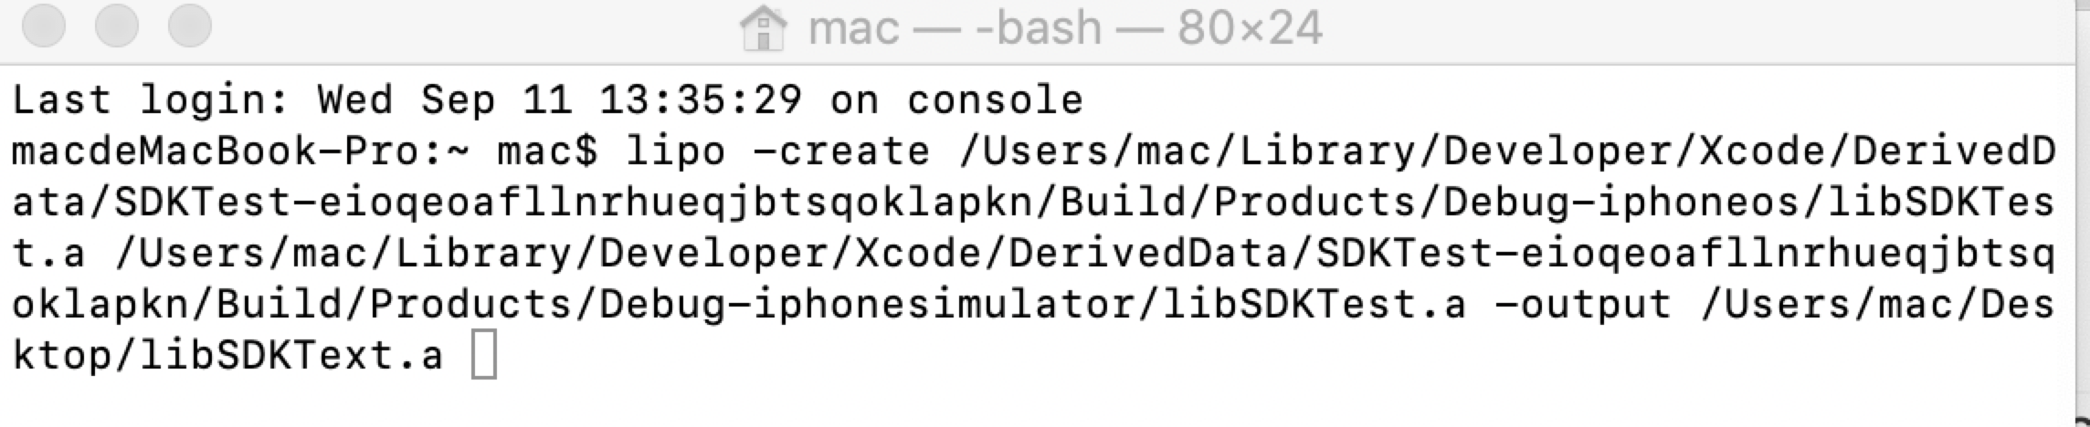2090x427 pixels.
Task: Click the home folder icon in title bar
Action: click(x=763, y=28)
